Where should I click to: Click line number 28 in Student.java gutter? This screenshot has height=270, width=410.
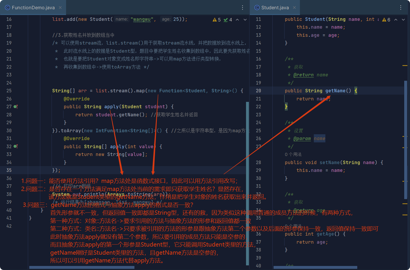[x=258, y=163]
